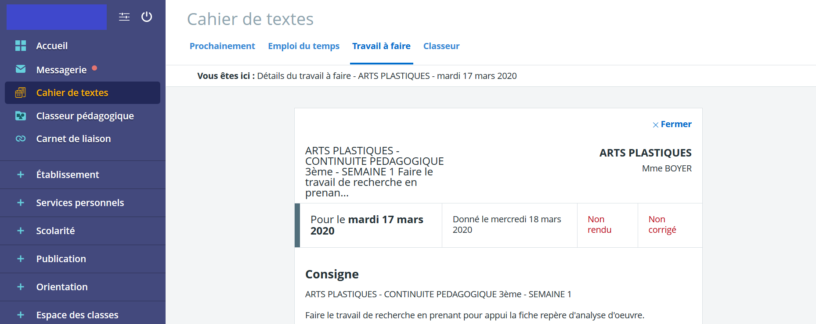Select the Classeur tab
The height and width of the screenshot is (324, 816).
[441, 46]
